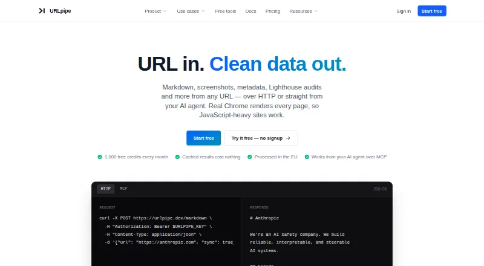Click Try it free — no signup
This screenshot has height=266, width=484.
point(261,138)
